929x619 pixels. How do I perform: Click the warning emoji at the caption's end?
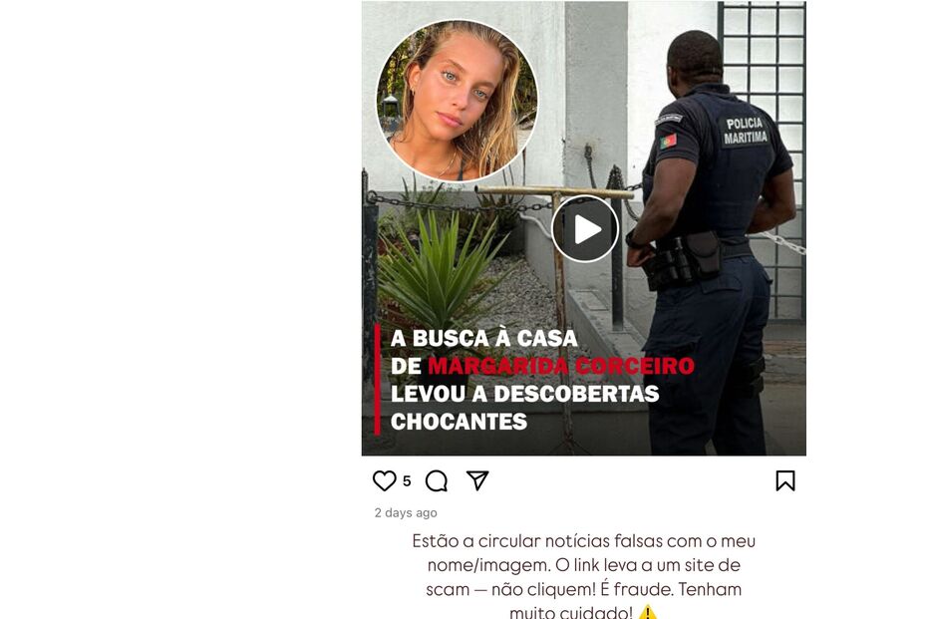(648, 612)
